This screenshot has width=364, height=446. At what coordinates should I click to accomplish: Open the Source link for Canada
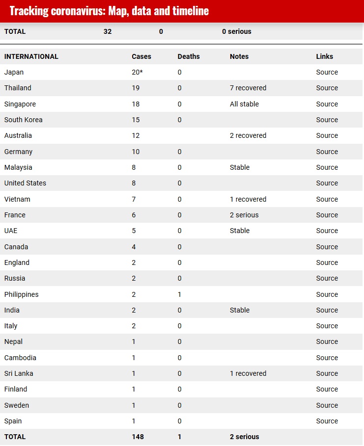coord(327,247)
